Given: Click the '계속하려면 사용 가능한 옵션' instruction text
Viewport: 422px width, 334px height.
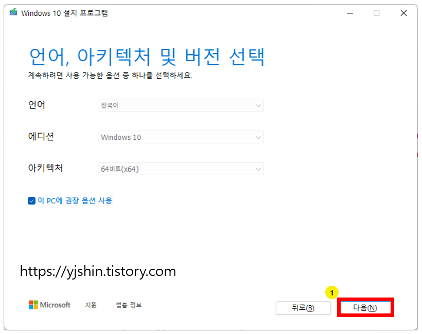Looking at the screenshot, I should pyautogui.click(x=110, y=75).
